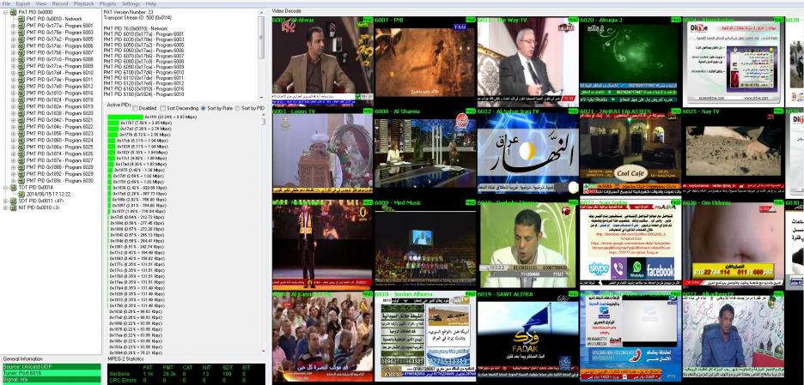Image resolution: width=804 pixels, height=385 pixels.
Task: Expand the NIT PID 0x0010 node
Action: click(x=6, y=208)
